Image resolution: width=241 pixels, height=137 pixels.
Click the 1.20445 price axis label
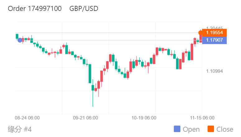[x=214, y=29]
